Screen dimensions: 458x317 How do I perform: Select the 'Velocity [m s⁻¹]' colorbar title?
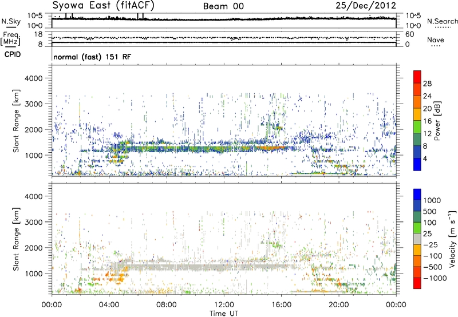point(452,239)
